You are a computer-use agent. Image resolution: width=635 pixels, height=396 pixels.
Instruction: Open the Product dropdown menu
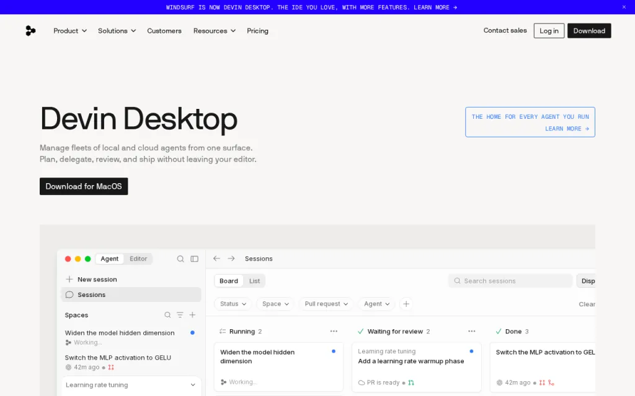point(70,31)
